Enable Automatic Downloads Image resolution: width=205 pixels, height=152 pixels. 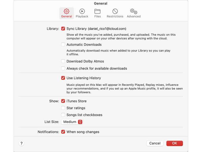pyautogui.click(x=63, y=44)
